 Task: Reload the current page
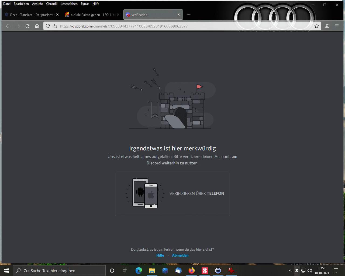point(27,26)
